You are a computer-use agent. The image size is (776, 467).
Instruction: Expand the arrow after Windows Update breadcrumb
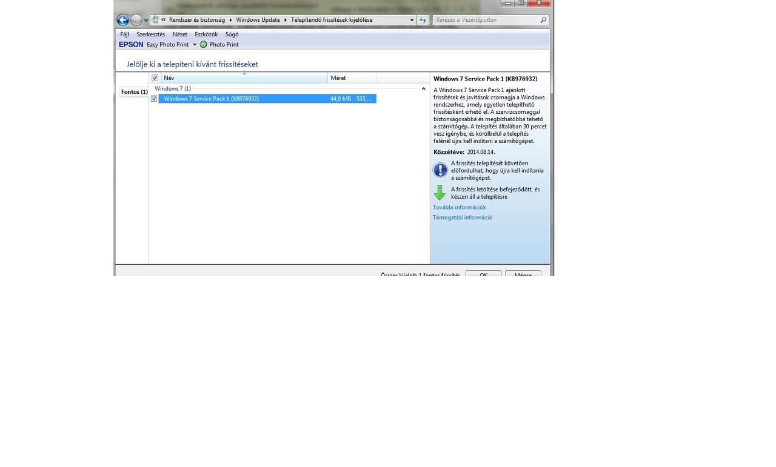(x=286, y=20)
